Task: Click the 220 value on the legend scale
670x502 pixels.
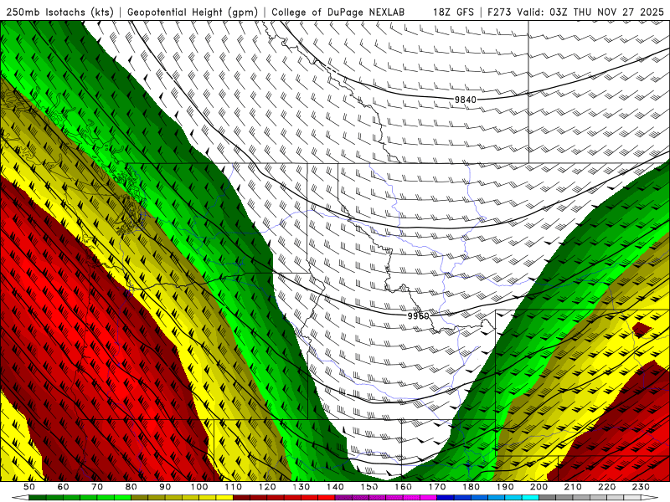Action: (606, 487)
